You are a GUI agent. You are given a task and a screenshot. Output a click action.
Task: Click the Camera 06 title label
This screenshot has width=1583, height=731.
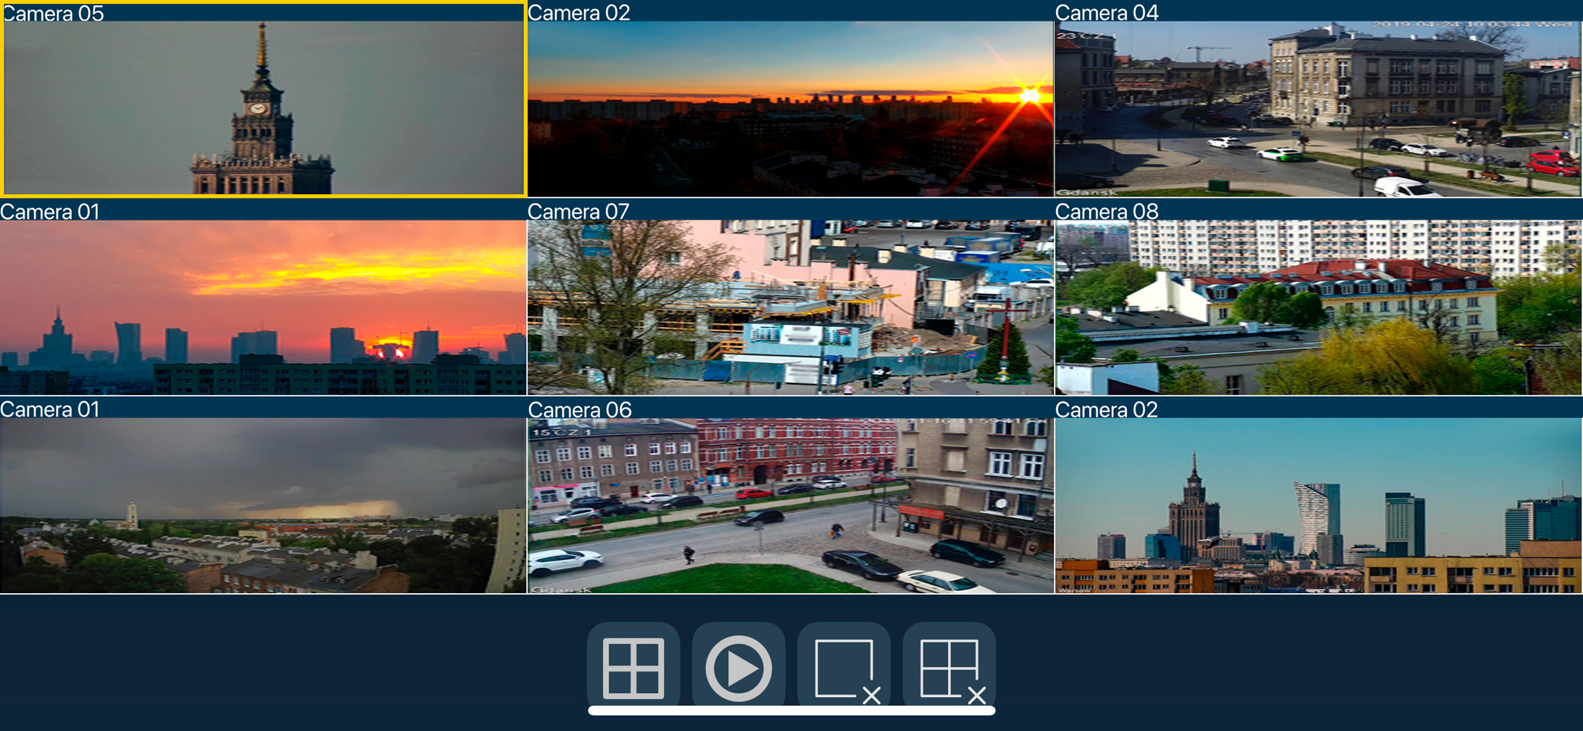click(579, 410)
